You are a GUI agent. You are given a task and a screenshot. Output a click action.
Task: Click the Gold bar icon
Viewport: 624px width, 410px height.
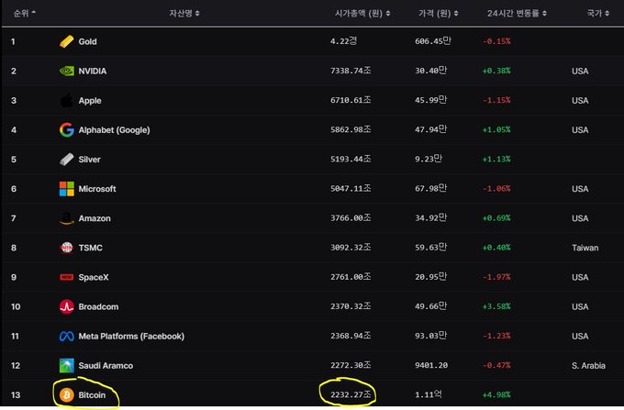pyautogui.click(x=66, y=41)
